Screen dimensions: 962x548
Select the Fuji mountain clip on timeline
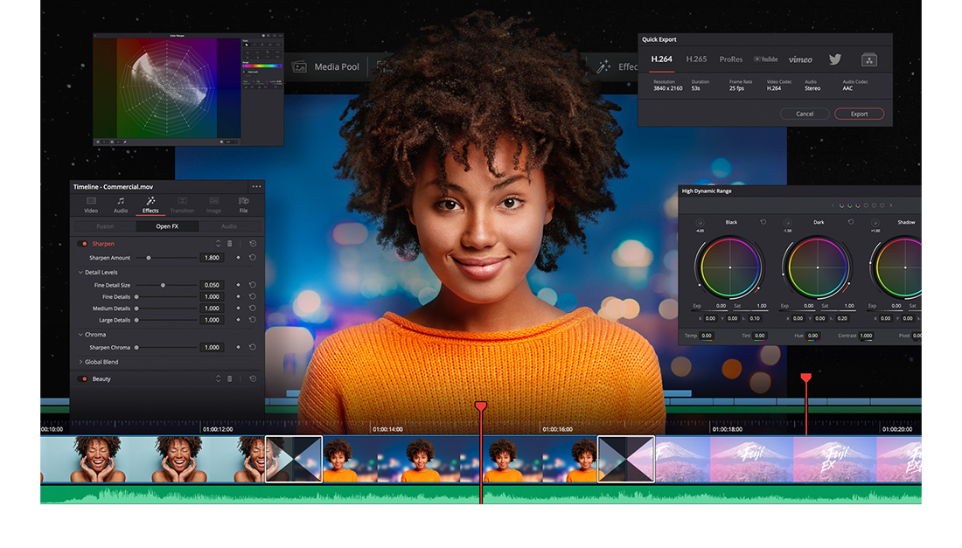[788, 459]
